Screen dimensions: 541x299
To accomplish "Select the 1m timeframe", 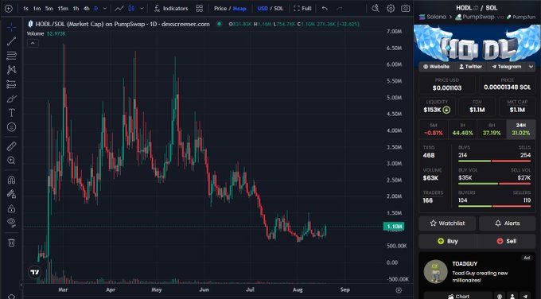I will click(x=37, y=8).
